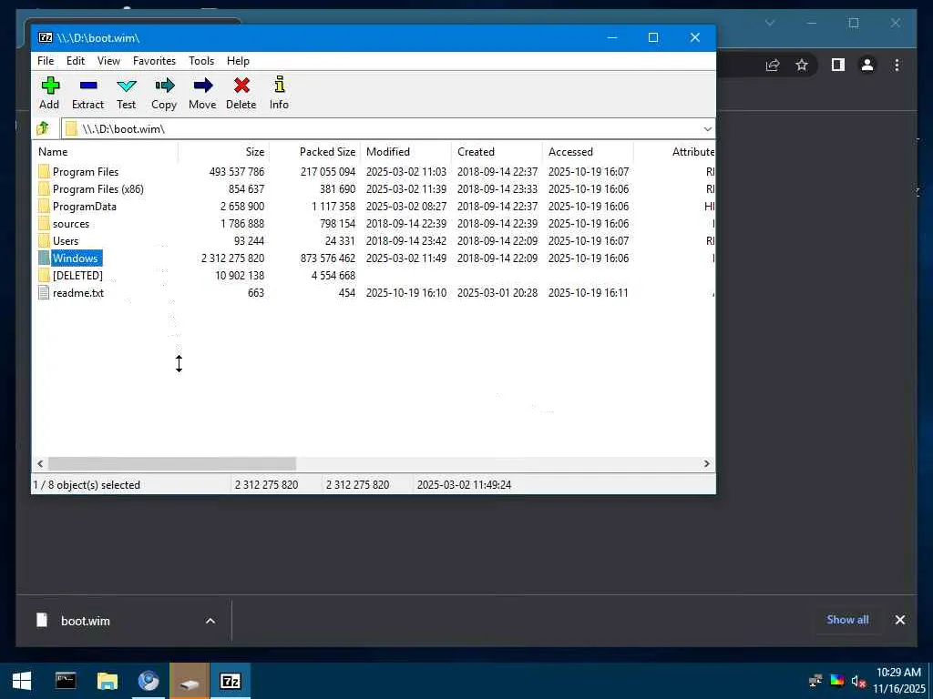Select the sources folder icon
Viewport: 933px width, 699px height.
(44, 224)
